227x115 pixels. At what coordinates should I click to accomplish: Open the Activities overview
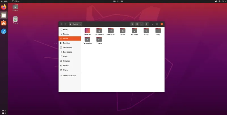[5, 1]
